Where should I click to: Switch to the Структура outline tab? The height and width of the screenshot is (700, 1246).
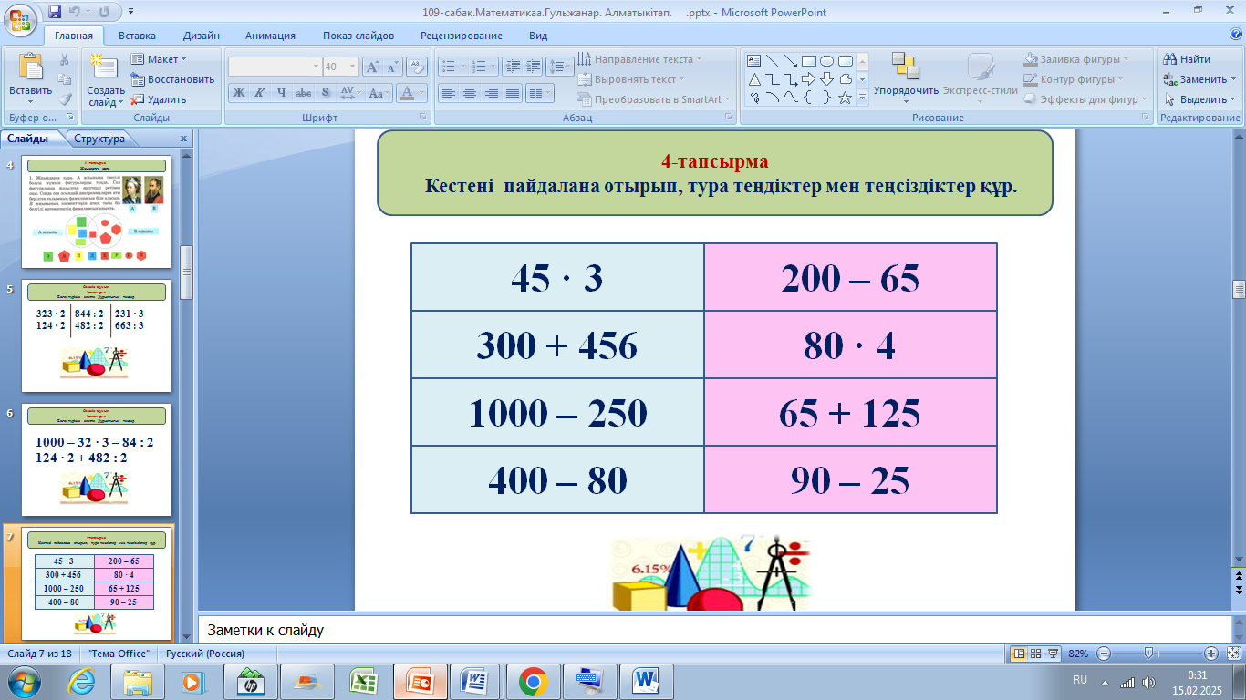pyautogui.click(x=99, y=139)
